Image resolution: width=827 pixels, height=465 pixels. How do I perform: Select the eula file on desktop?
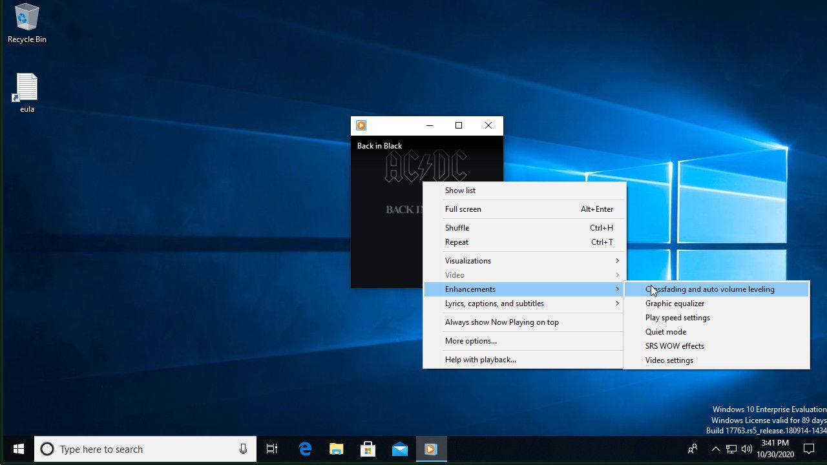coord(27,93)
